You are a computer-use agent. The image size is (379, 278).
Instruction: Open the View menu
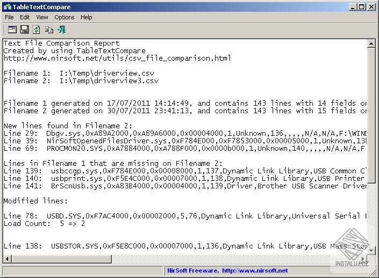coord(42,17)
